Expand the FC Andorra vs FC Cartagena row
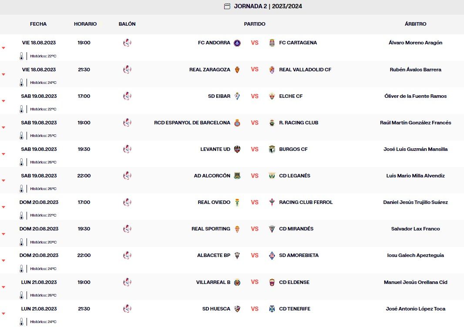464x327 pixels. (x=3, y=48)
